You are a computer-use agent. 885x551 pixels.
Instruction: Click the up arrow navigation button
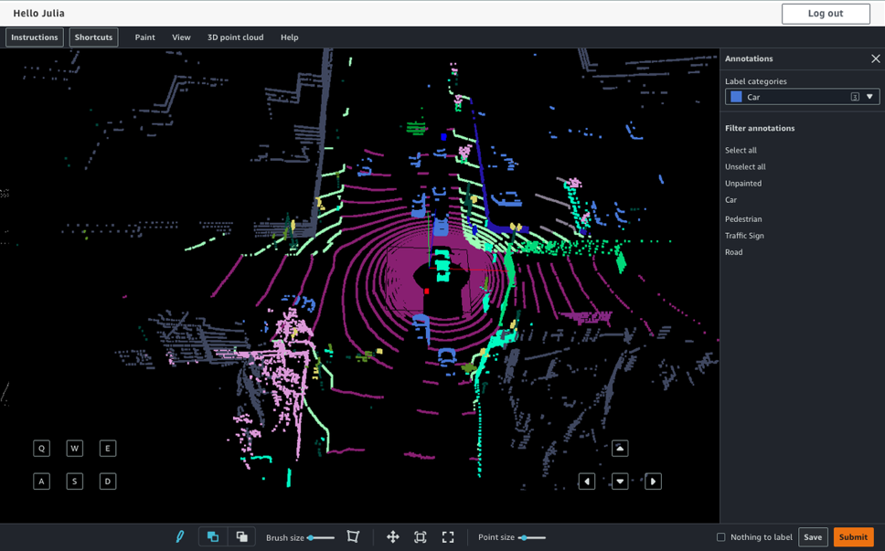[620, 449]
